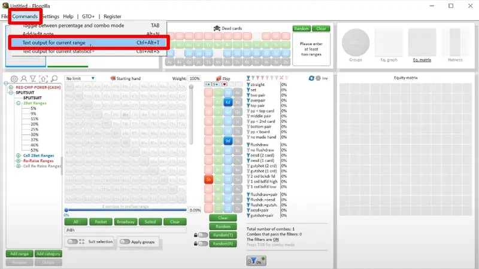Open the Groups thumbnail view
This screenshot has height=269, width=479.
click(x=356, y=42)
